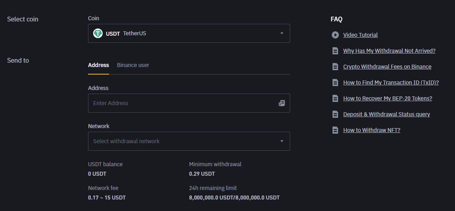Screen dimensions: 455x211
Task: Click the 24h remaining limit label
Action: tap(213, 188)
